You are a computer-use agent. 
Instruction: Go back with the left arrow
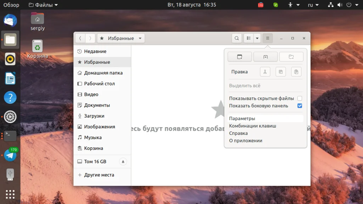pos(80,38)
